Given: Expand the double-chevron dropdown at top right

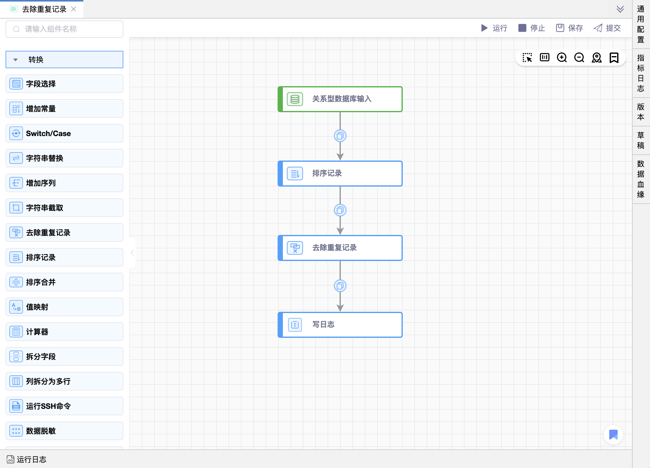Looking at the screenshot, I should tap(620, 9).
